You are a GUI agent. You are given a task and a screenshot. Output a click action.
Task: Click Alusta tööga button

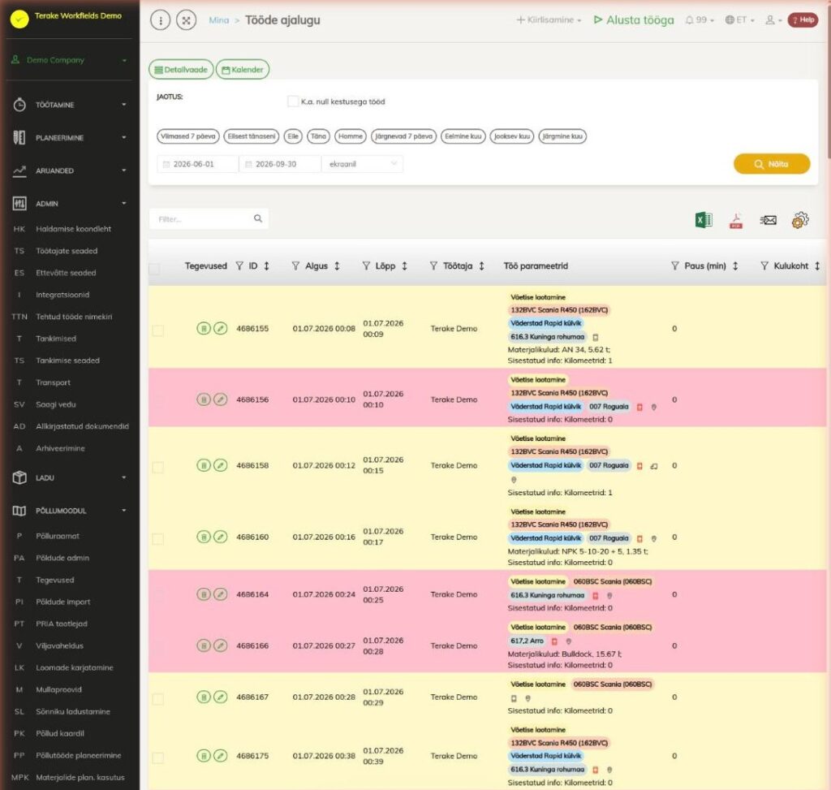point(634,20)
